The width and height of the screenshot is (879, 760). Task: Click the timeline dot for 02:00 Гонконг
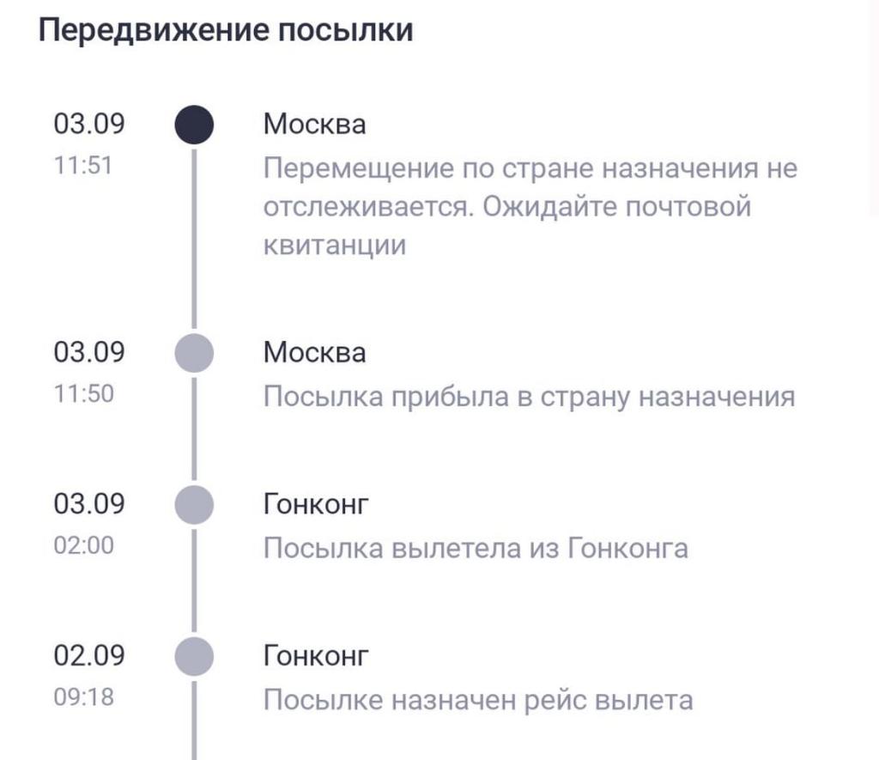pos(193,504)
